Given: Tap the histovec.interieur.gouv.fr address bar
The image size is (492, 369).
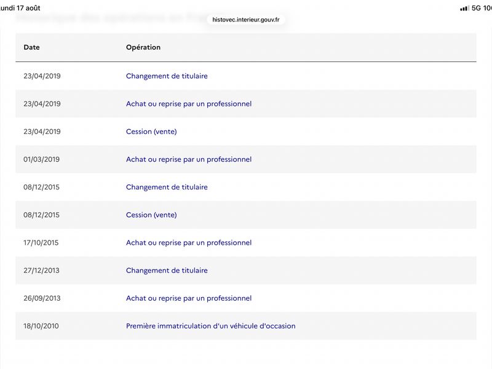Looking at the screenshot, I should pyautogui.click(x=246, y=20).
